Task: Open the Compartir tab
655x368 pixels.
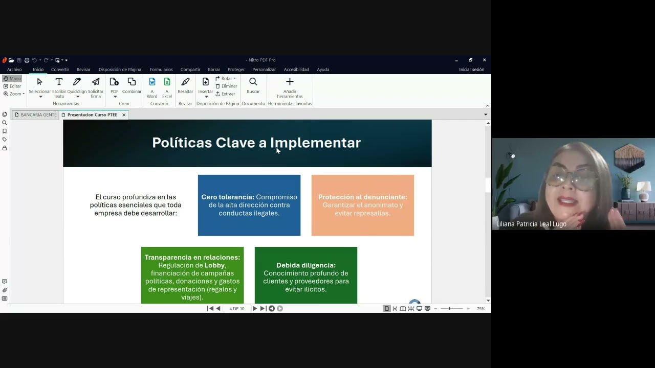Action: 190,70
